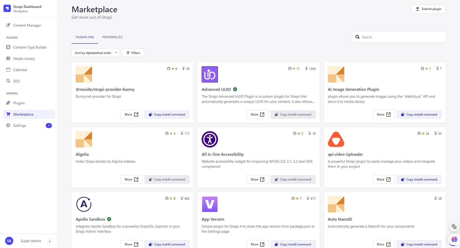Open the Filters panel
The width and height of the screenshot is (460, 248).
click(x=133, y=53)
